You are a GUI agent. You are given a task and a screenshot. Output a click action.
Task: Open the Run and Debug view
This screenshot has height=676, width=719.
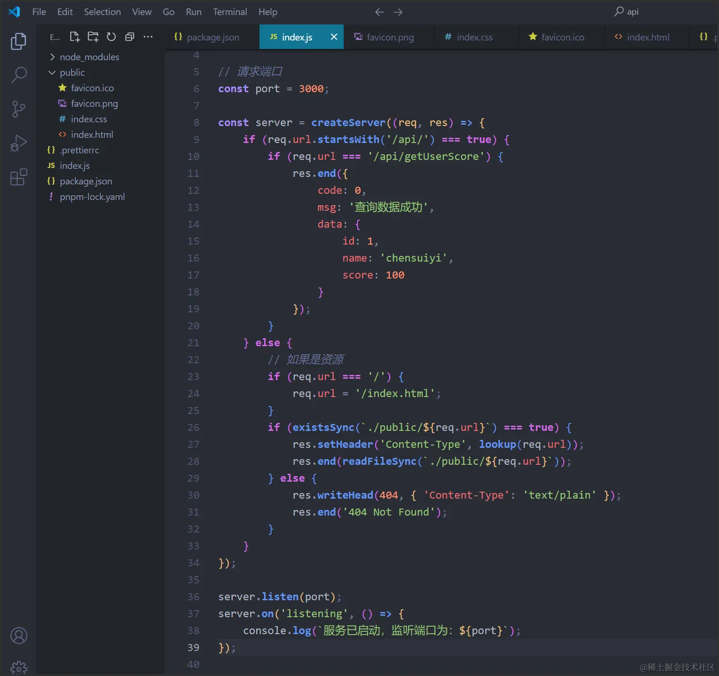click(18, 143)
